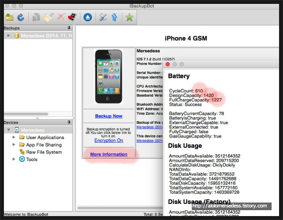Click the device icon next to Mersedess

click(x=17, y=130)
